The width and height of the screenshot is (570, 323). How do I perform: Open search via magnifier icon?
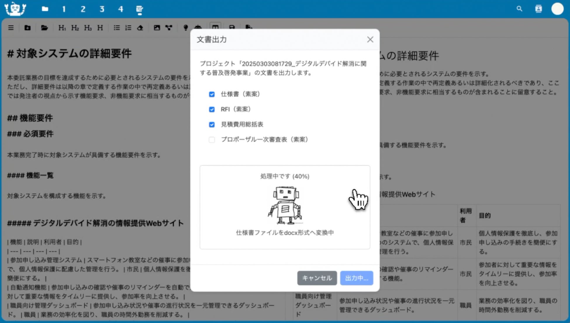point(519,9)
